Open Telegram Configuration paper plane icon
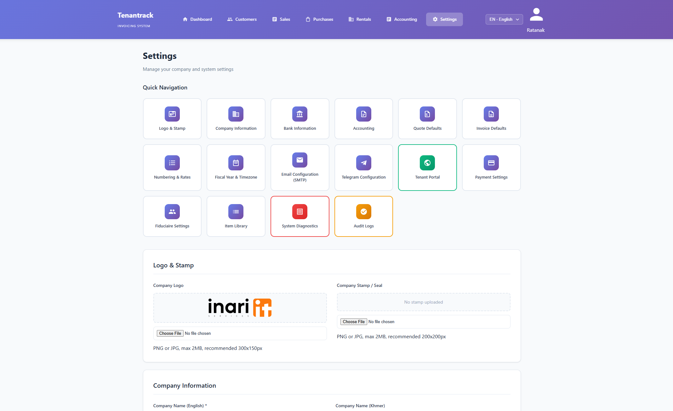This screenshot has width=673, height=411. click(x=363, y=163)
